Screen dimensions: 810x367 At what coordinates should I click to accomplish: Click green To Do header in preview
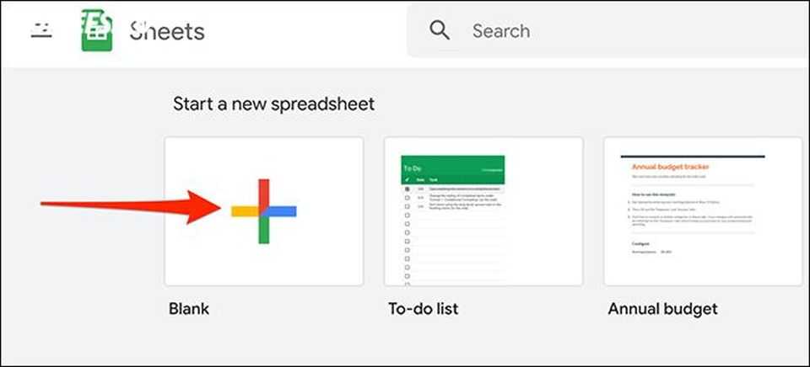tap(454, 168)
